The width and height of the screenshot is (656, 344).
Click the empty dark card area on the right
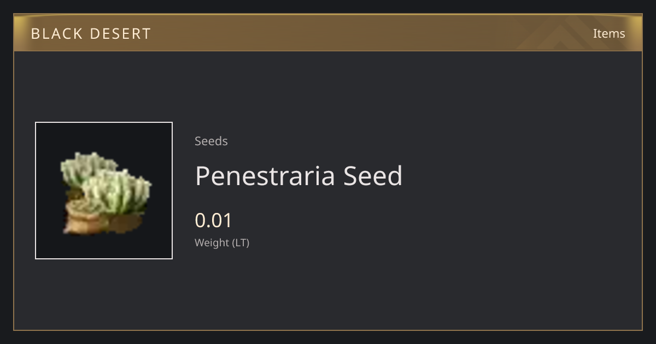[x=519, y=191]
